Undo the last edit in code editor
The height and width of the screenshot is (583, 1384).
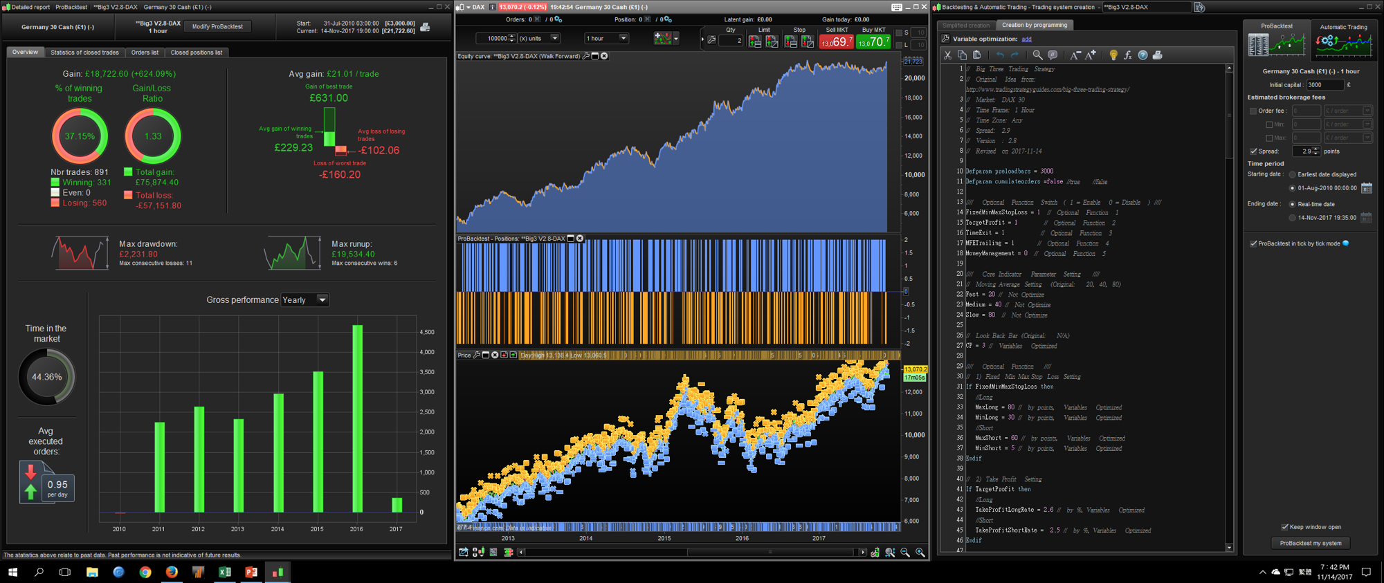tap(1000, 55)
